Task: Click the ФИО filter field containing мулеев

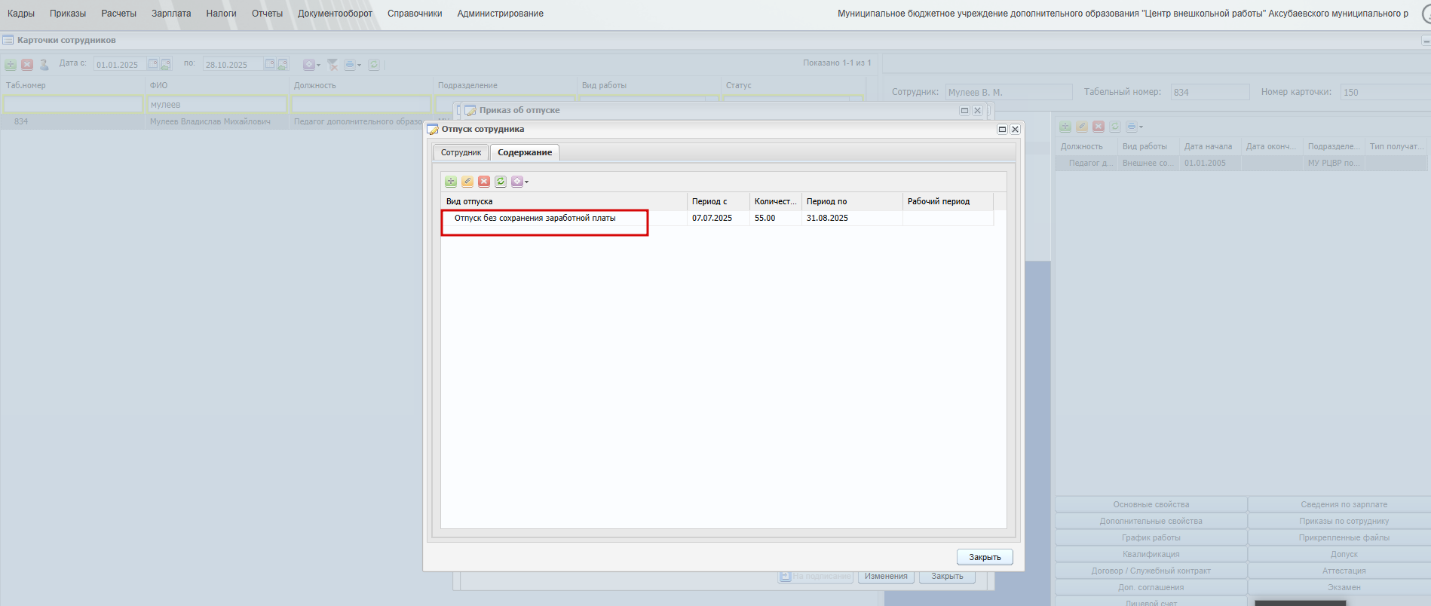Action: (217, 104)
